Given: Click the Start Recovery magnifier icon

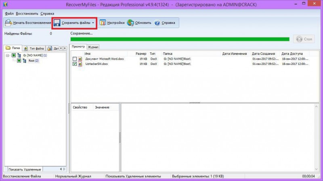Looking at the screenshot, I should pyautogui.click(x=8, y=23).
